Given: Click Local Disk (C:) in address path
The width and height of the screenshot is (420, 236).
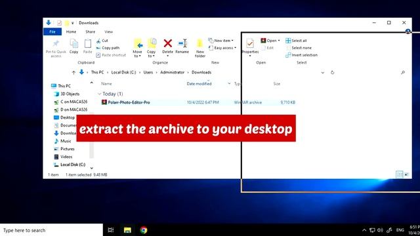Looking at the screenshot, I should pyautogui.click(x=123, y=73).
